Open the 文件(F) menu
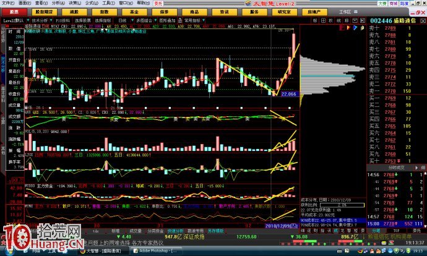The height and width of the screenshot is (256, 427). pyautogui.click(x=8, y=3)
